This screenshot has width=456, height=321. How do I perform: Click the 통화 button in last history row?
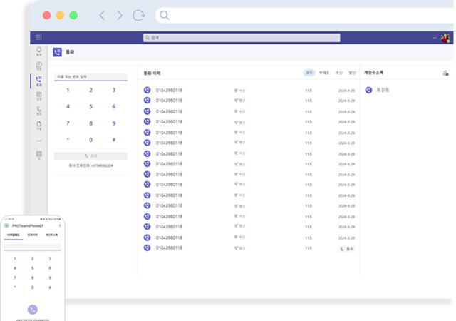(347, 249)
